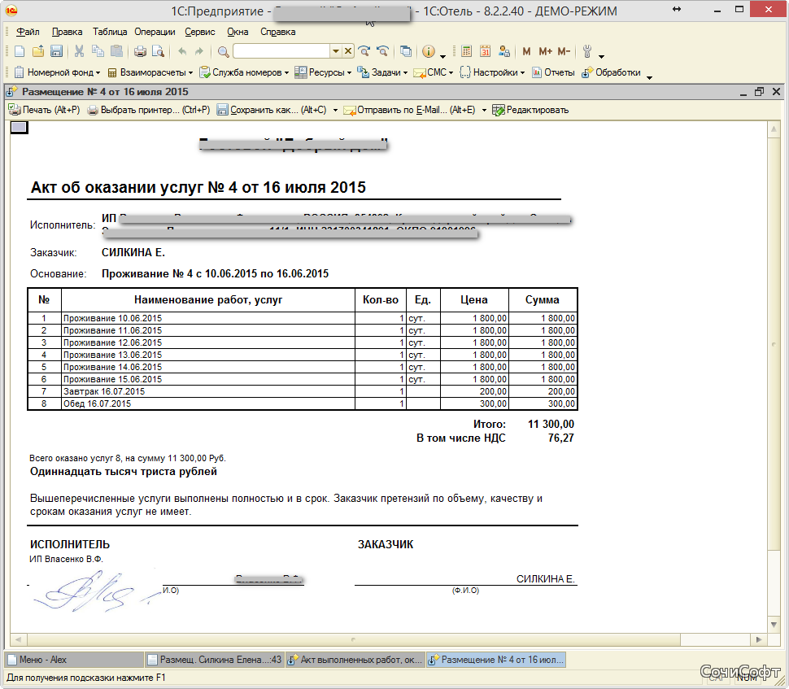The image size is (789, 689).
Task: Click Печать (Alt+P) button
Action: (x=44, y=110)
